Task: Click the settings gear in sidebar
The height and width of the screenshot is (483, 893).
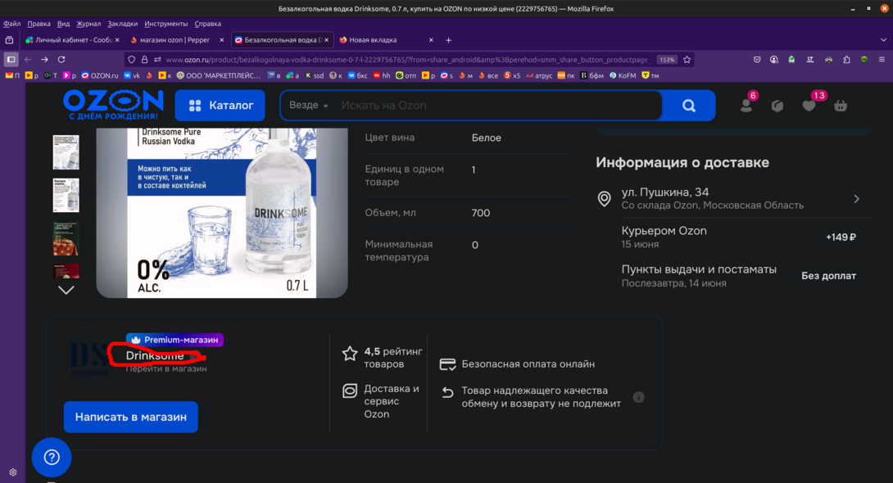Action: click(x=12, y=472)
